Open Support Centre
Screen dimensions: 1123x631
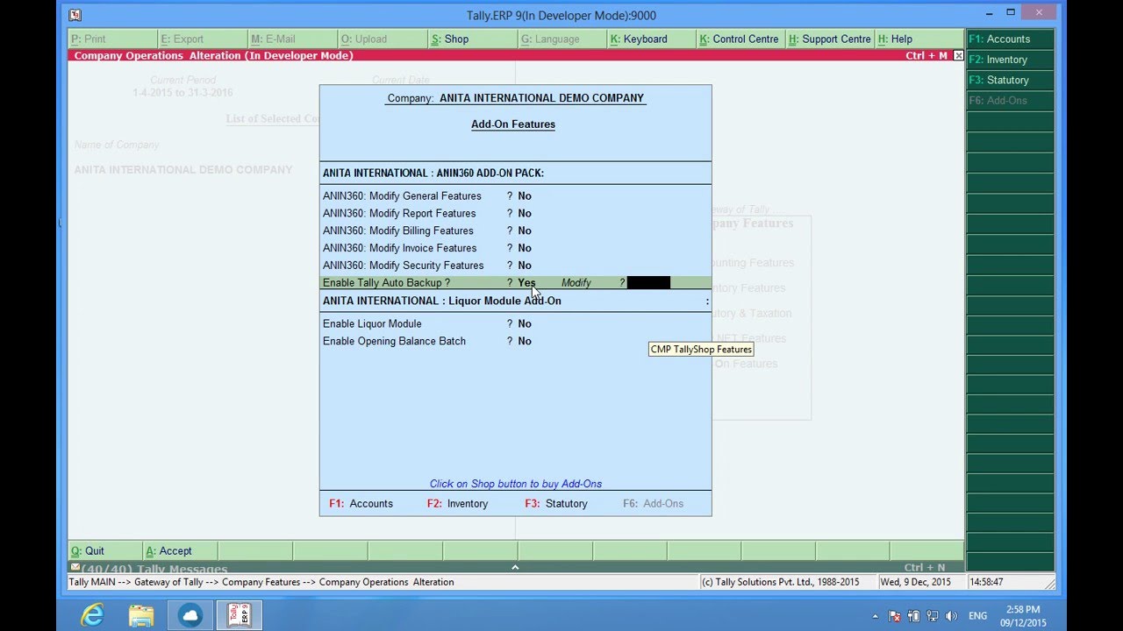pyautogui.click(x=830, y=39)
